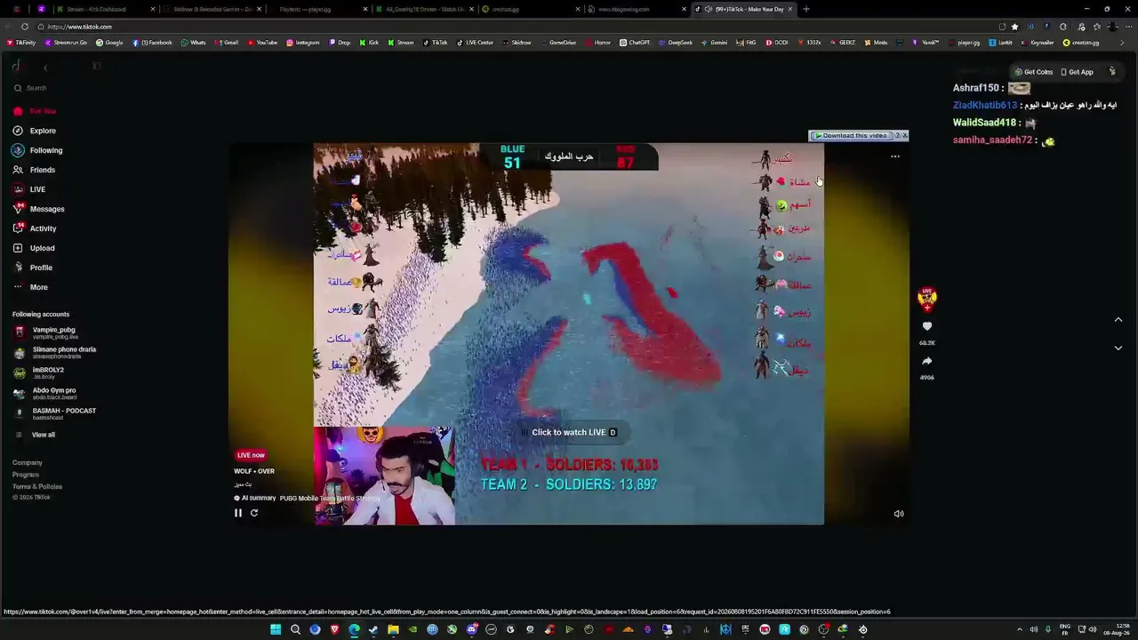
Task: Like the video with heart icon
Action: (927, 327)
